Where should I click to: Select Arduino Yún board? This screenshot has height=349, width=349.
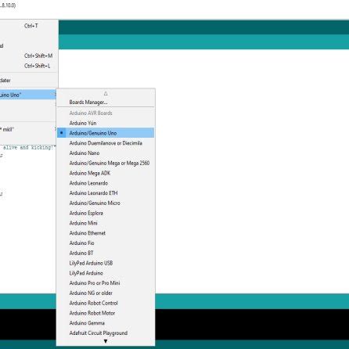tap(106, 123)
